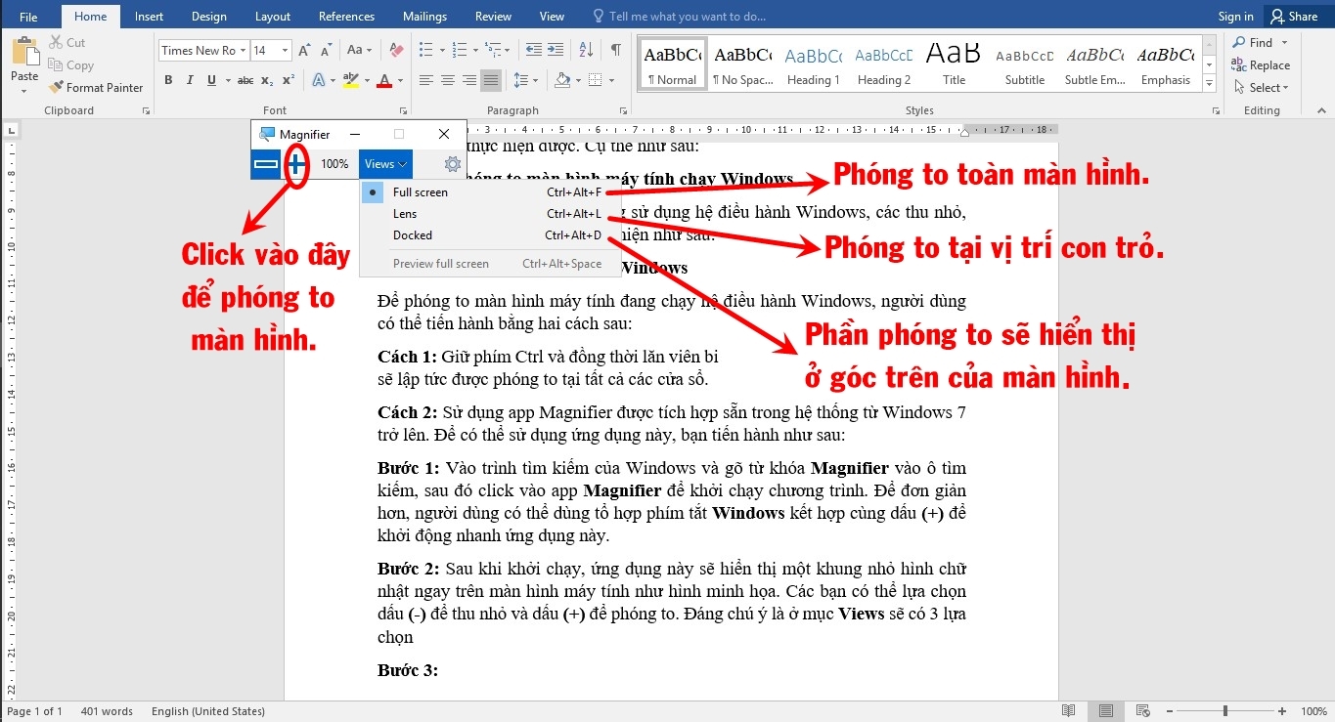Click Replace in Editing group
The image size is (1335, 722).
click(1261, 65)
